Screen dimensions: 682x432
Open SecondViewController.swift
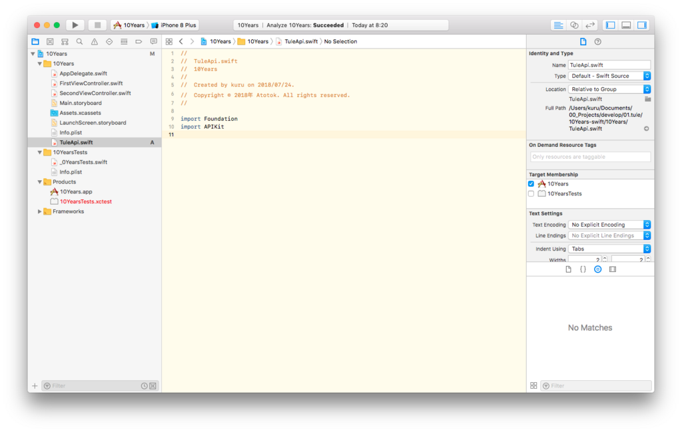click(95, 93)
